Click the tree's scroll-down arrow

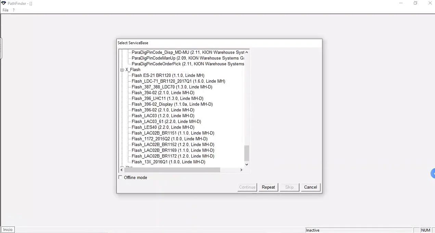point(246,164)
